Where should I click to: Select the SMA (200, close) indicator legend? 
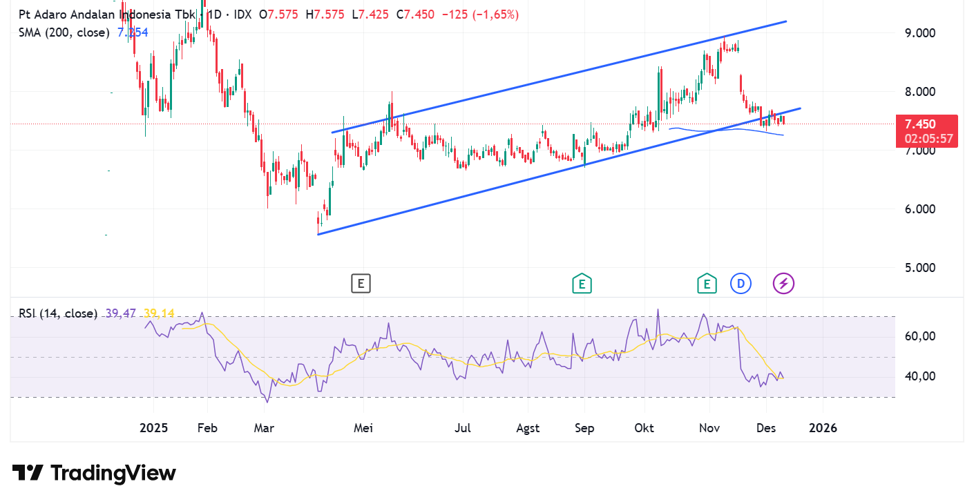tap(64, 32)
